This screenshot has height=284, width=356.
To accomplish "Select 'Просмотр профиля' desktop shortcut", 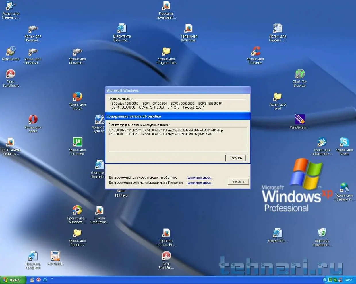I will [x=33, y=260].
